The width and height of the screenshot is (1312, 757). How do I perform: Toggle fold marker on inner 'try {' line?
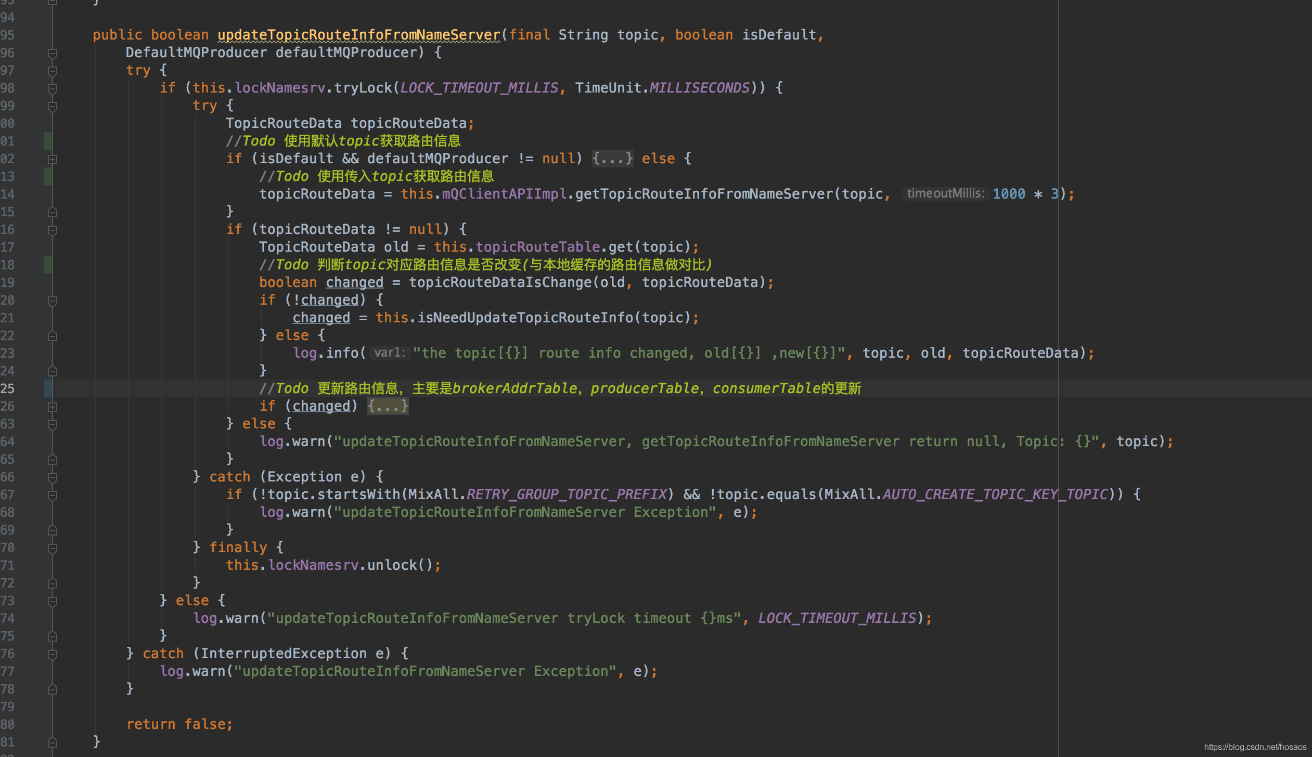53,106
